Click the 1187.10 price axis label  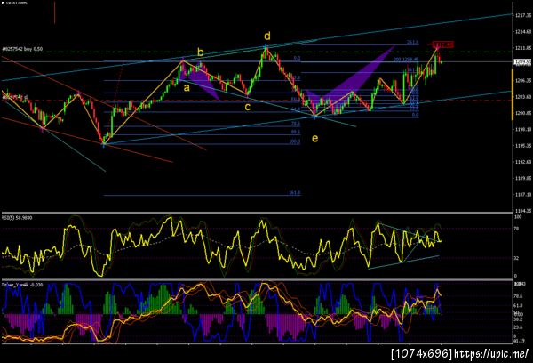tap(523, 195)
